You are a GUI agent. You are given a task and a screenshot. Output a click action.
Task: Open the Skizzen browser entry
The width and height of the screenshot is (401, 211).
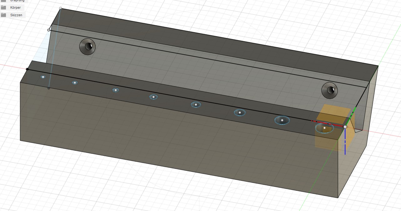coord(16,15)
